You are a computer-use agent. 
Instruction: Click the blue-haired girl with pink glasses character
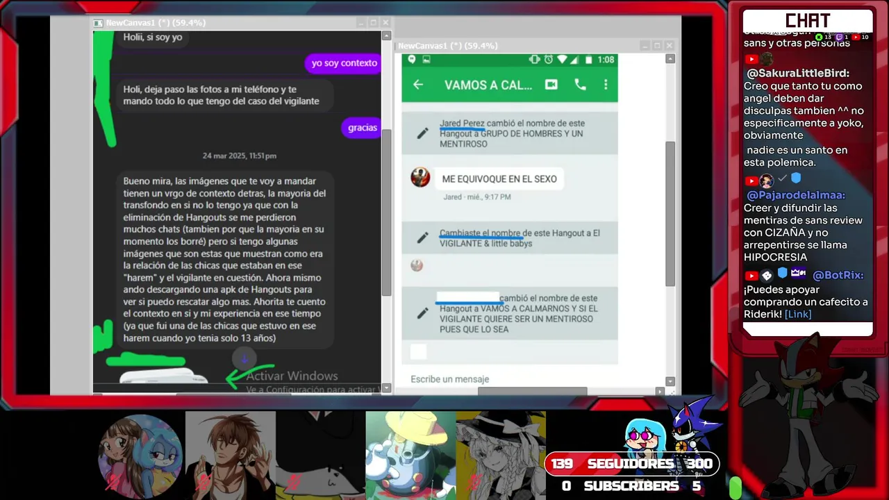(645, 437)
